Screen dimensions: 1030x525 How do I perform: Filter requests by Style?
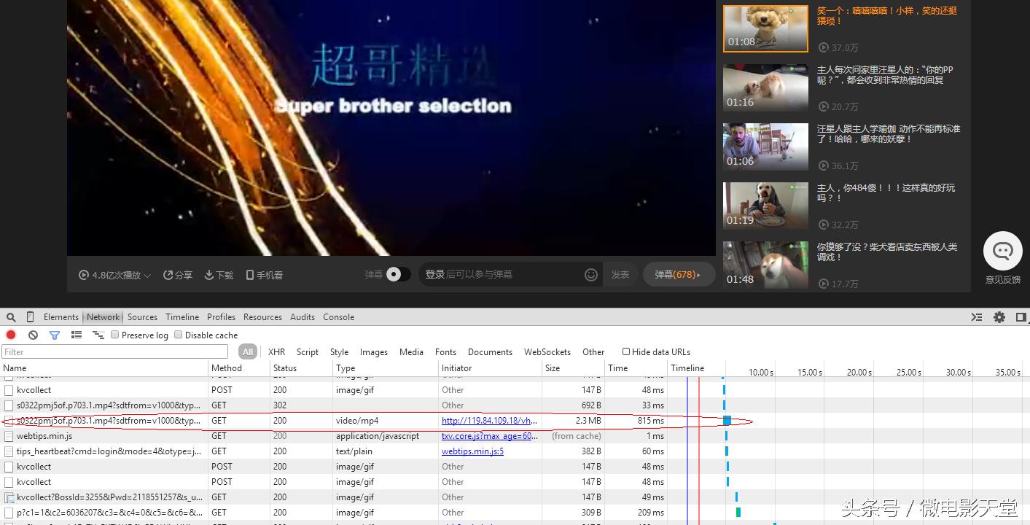pyautogui.click(x=339, y=352)
